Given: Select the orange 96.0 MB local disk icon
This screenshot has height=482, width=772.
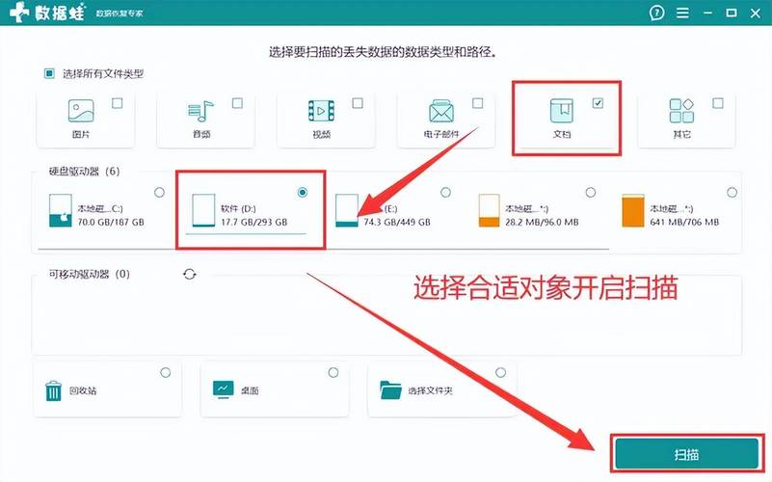Looking at the screenshot, I should coord(490,210).
